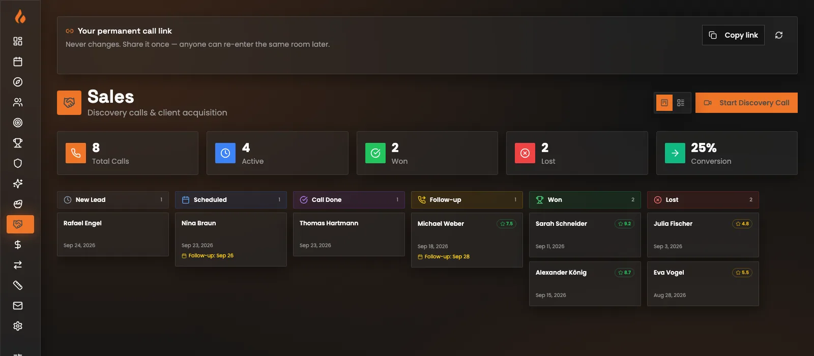Image resolution: width=814 pixels, height=356 pixels.
Task: Click Julia Fischer's 4.8 rating badge
Action: (742, 224)
